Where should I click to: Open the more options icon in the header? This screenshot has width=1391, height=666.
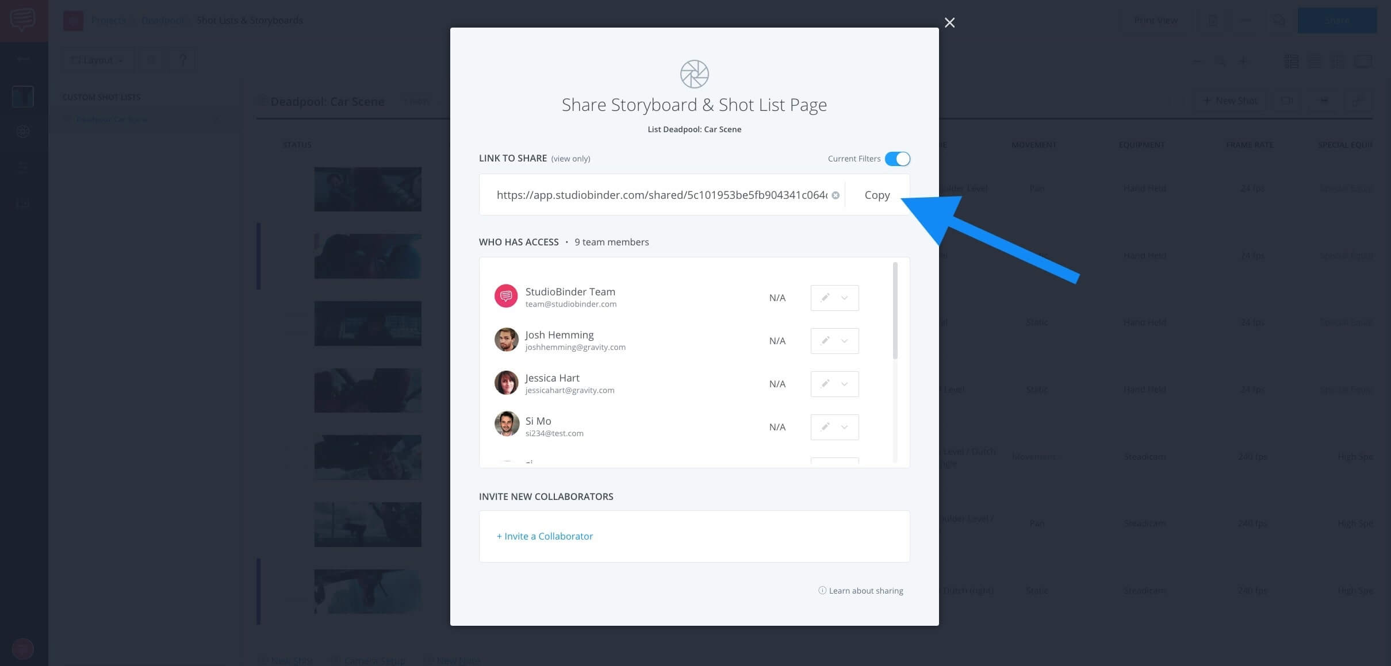coord(1246,21)
